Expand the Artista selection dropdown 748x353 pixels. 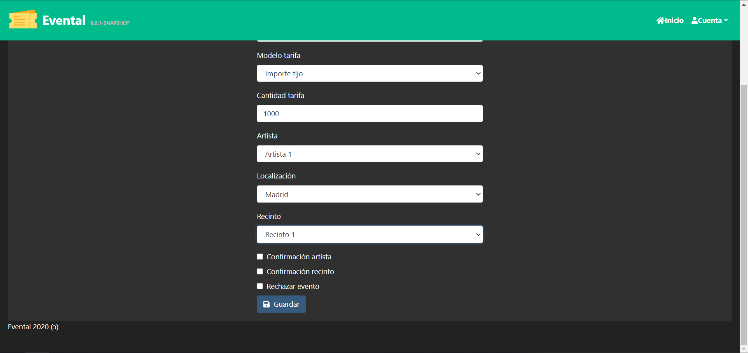[369, 154]
